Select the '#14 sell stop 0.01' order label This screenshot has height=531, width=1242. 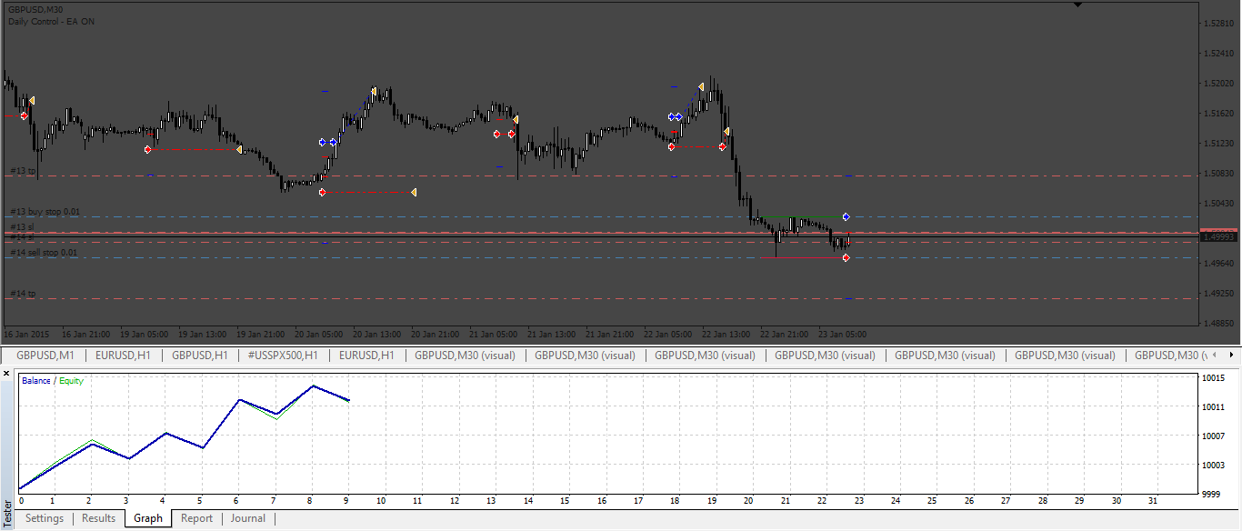point(44,253)
